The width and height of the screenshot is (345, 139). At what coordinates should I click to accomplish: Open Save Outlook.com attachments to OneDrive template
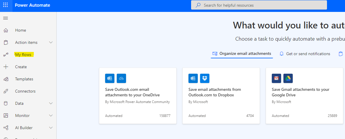(x=138, y=96)
